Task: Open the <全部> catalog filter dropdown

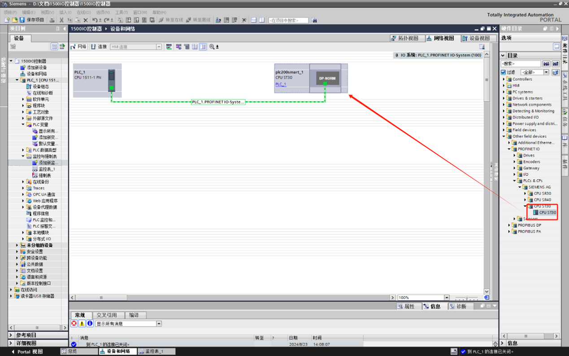Action: (546, 72)
